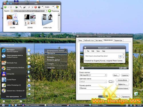This screenshot has height=107, width=143.
Task: Click the green Переход go arrow
Action: [x=49, y=11]
